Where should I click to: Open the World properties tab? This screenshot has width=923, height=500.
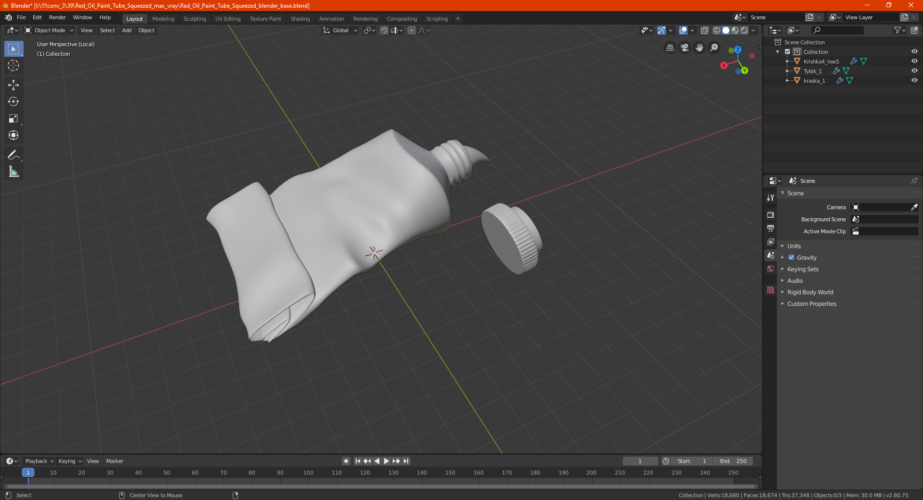click(x=771, y=269)
